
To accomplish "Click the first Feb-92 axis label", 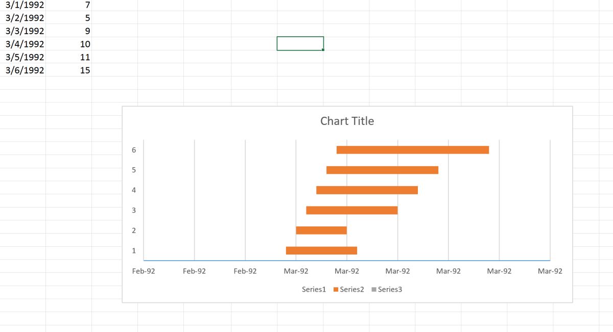I will [x=144, y=271].
